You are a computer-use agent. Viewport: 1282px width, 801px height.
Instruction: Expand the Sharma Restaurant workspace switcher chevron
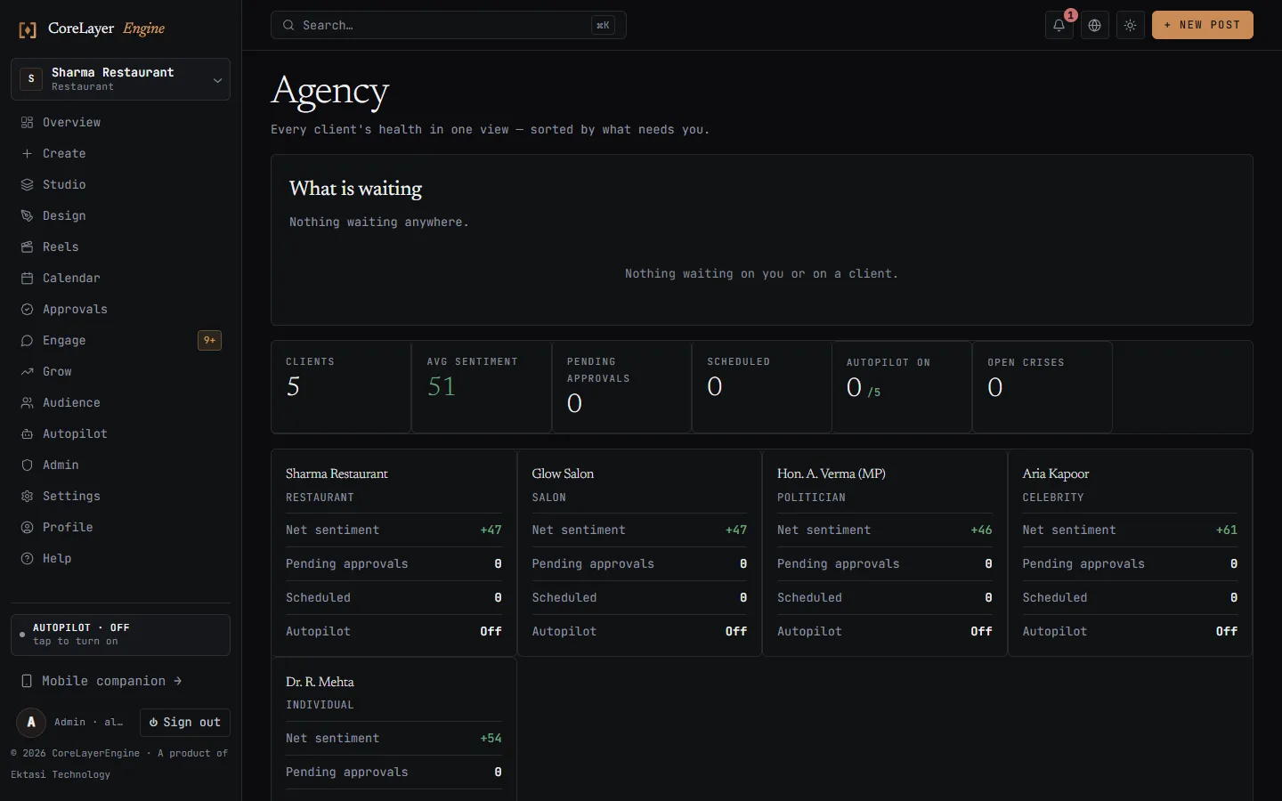(x=217, y=80)
